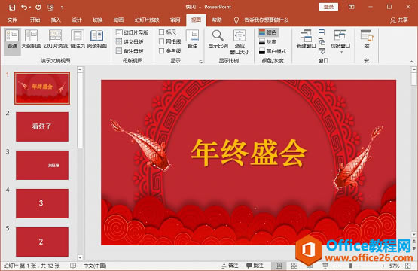Click 适应窗口大小 fit to window

click(x=240, y=42)
